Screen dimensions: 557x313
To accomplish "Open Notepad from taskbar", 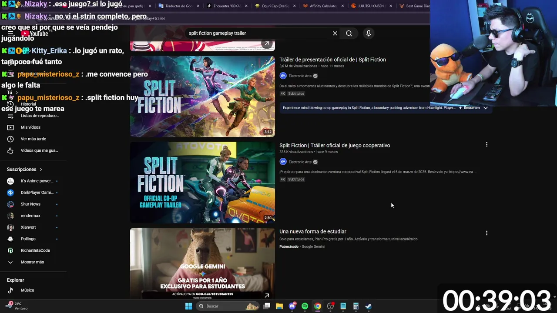I will (343, 306).
